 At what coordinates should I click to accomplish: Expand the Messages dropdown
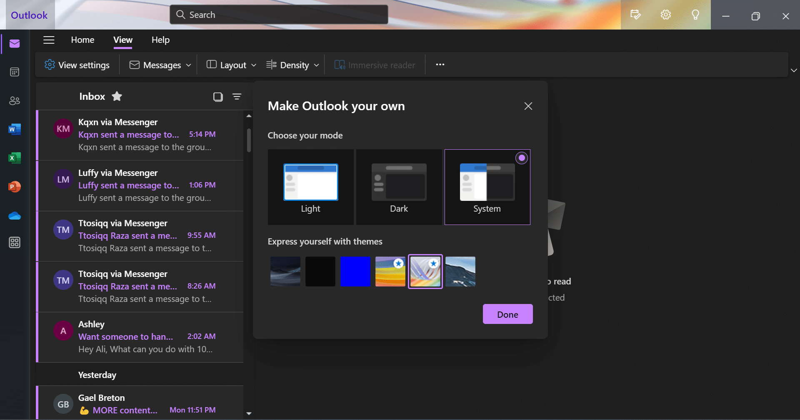click(160, 65)
